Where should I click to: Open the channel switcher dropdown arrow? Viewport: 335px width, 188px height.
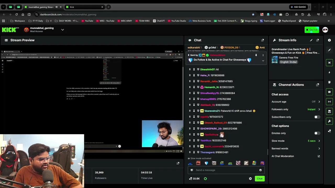63,30
